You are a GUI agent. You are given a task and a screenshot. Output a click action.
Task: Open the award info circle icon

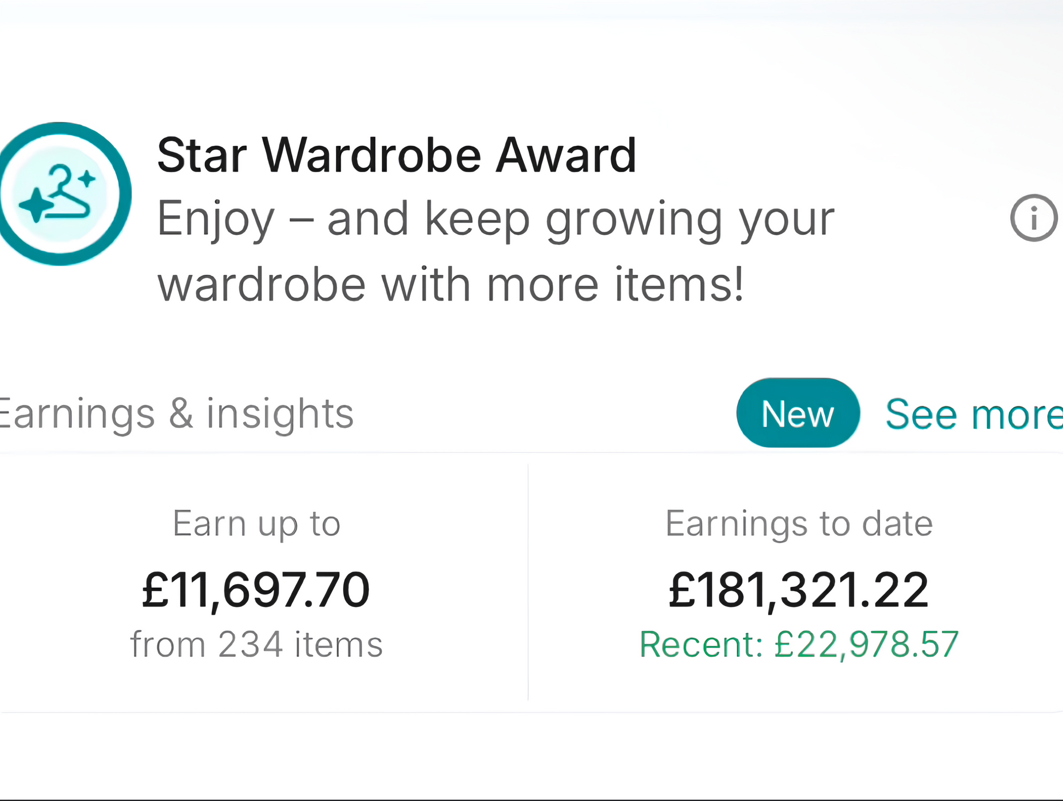(x=1033, y=218)
